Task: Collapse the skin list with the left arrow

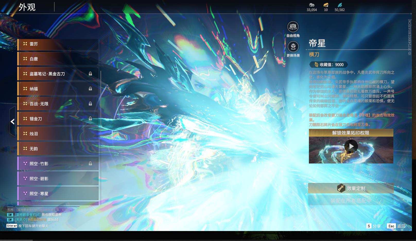Action: pos(12,122)
